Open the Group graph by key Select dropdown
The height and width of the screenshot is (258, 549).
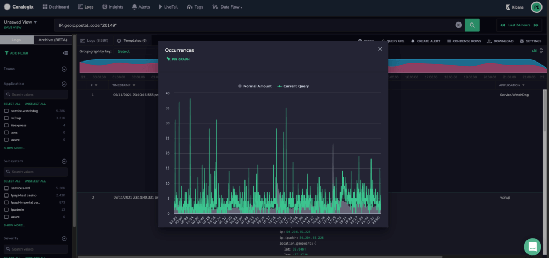pos(137,51)
